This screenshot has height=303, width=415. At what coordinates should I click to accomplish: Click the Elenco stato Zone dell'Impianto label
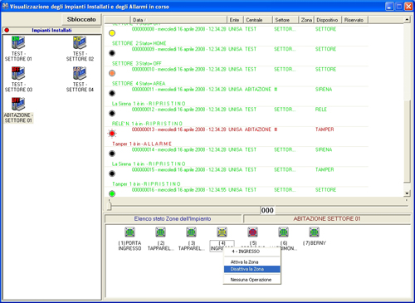point(173,218)
